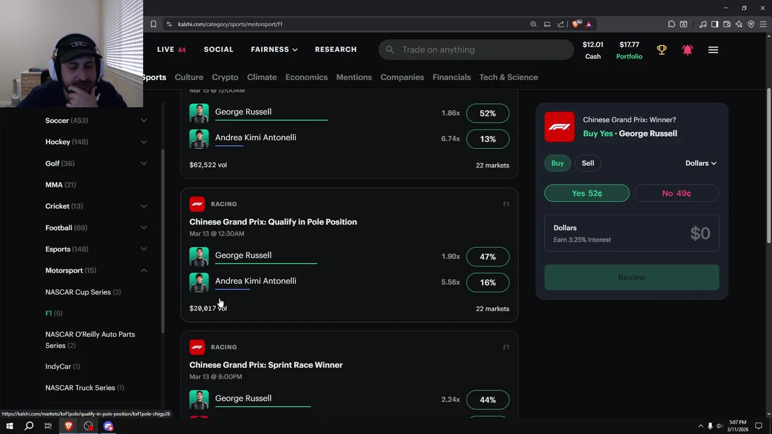Screen dimensions: 772x434
Task: Collapse the Motorsport category chevron
Action: pyautogui.click(x=144, y=271)
